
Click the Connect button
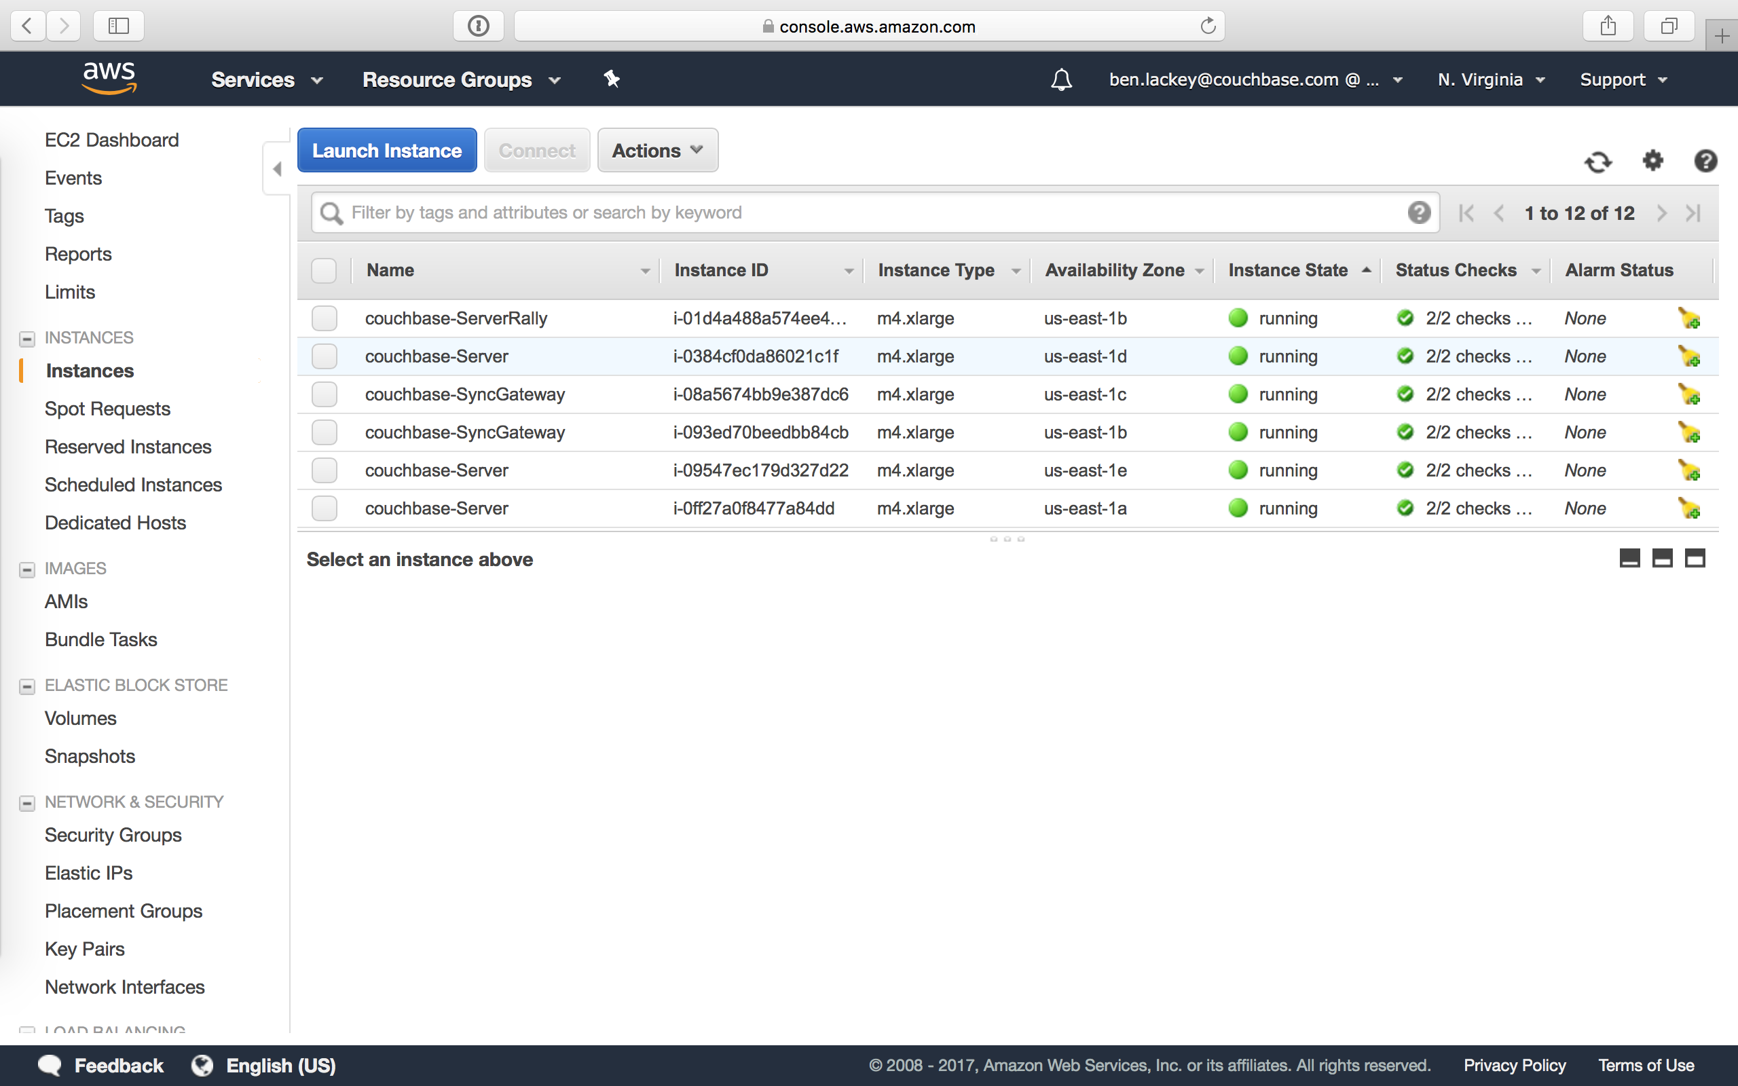(x=537, y=150)
